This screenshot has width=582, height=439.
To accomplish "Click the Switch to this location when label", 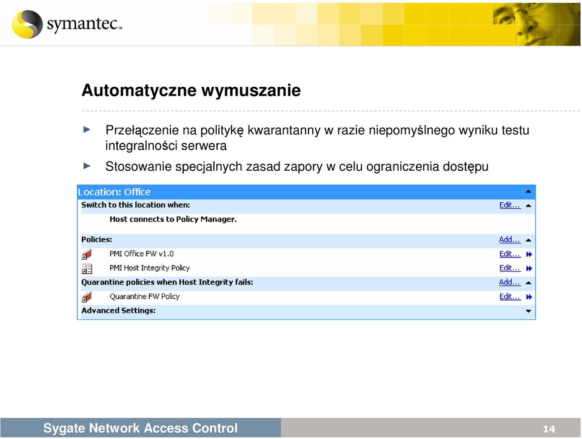I will (x=135, y=205).
